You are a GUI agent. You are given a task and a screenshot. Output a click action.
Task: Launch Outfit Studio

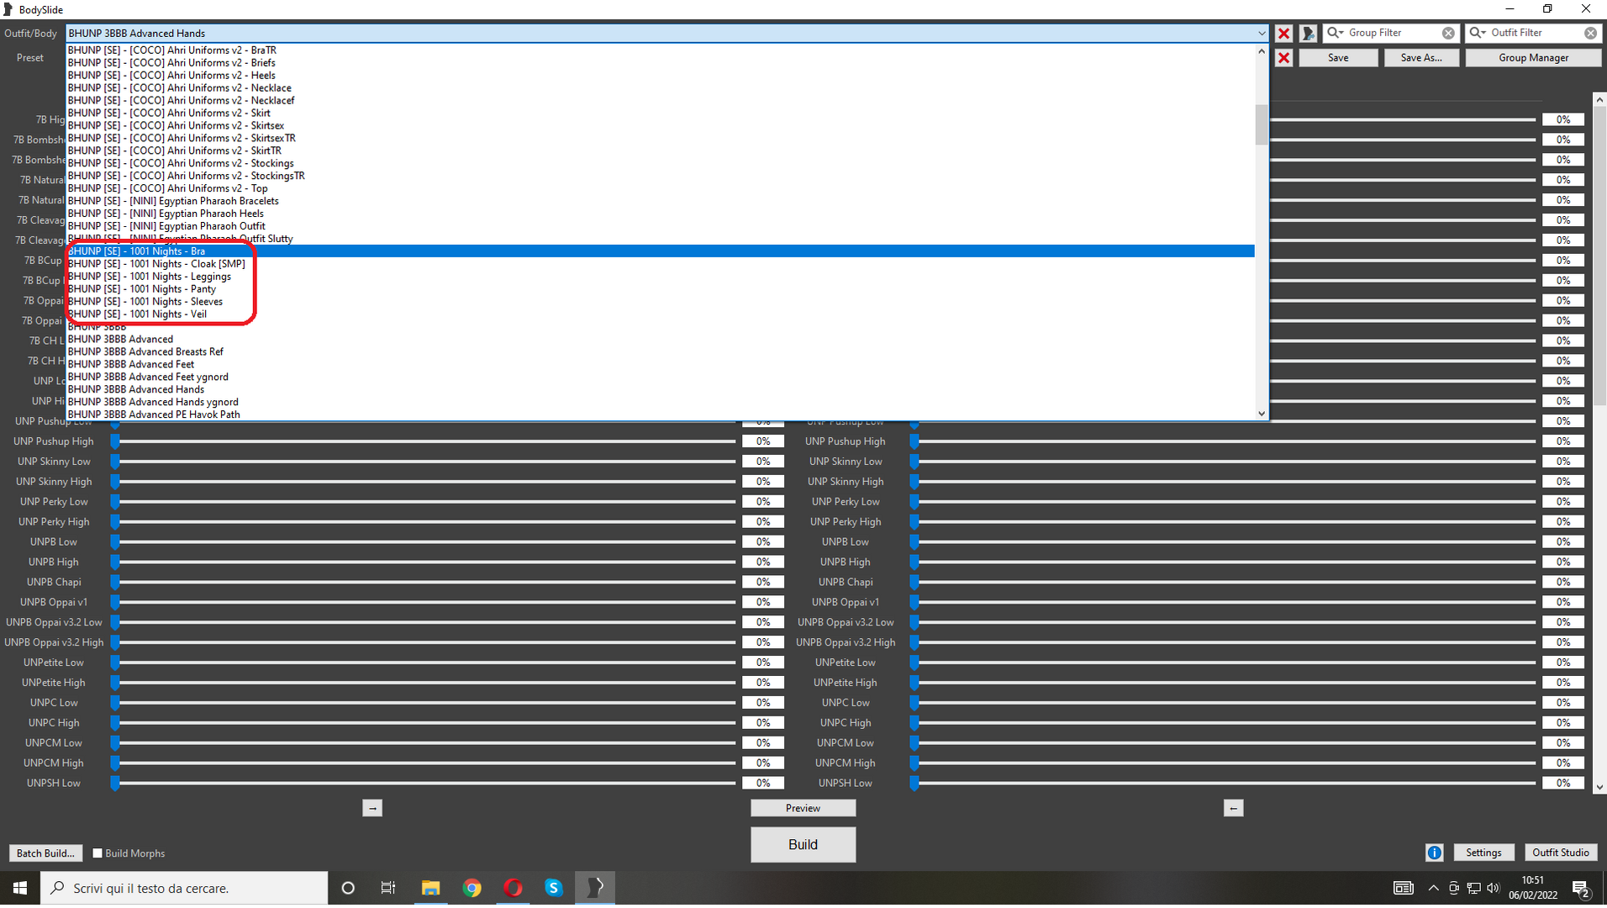point(1561,853)
